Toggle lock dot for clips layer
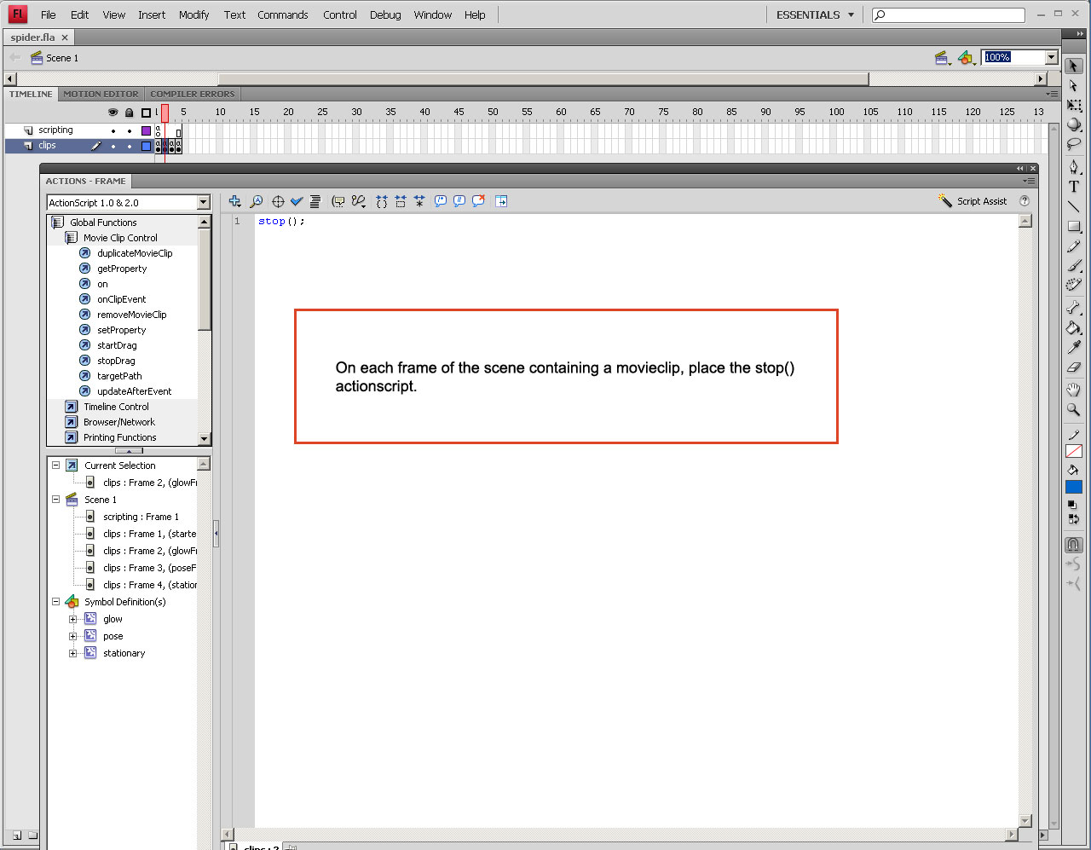 click(130, 147)
